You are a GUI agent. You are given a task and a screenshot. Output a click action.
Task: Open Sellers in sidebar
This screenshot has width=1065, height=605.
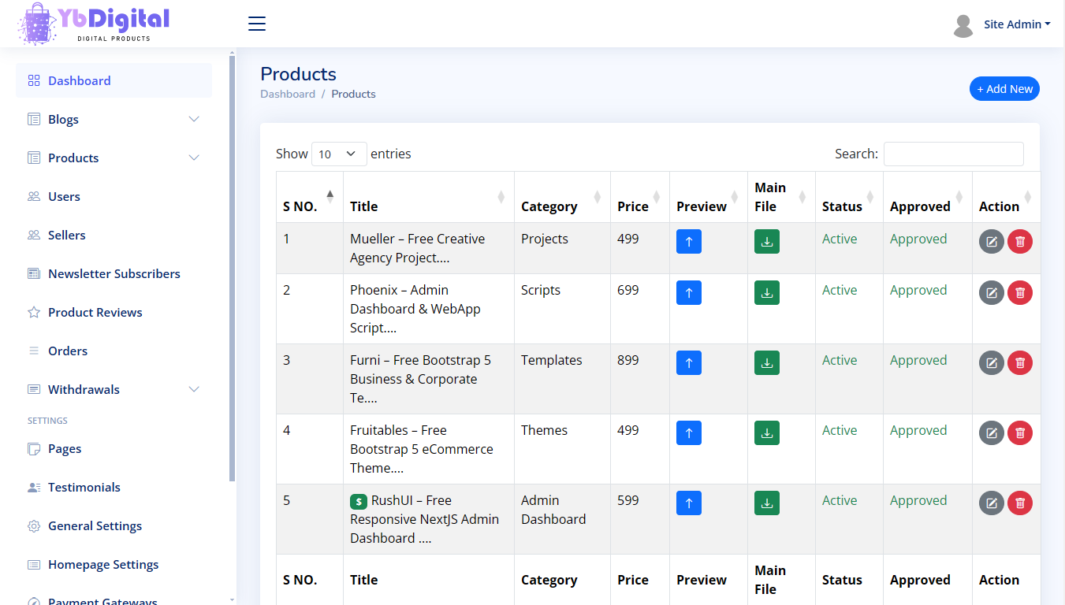tap(114, 236)
